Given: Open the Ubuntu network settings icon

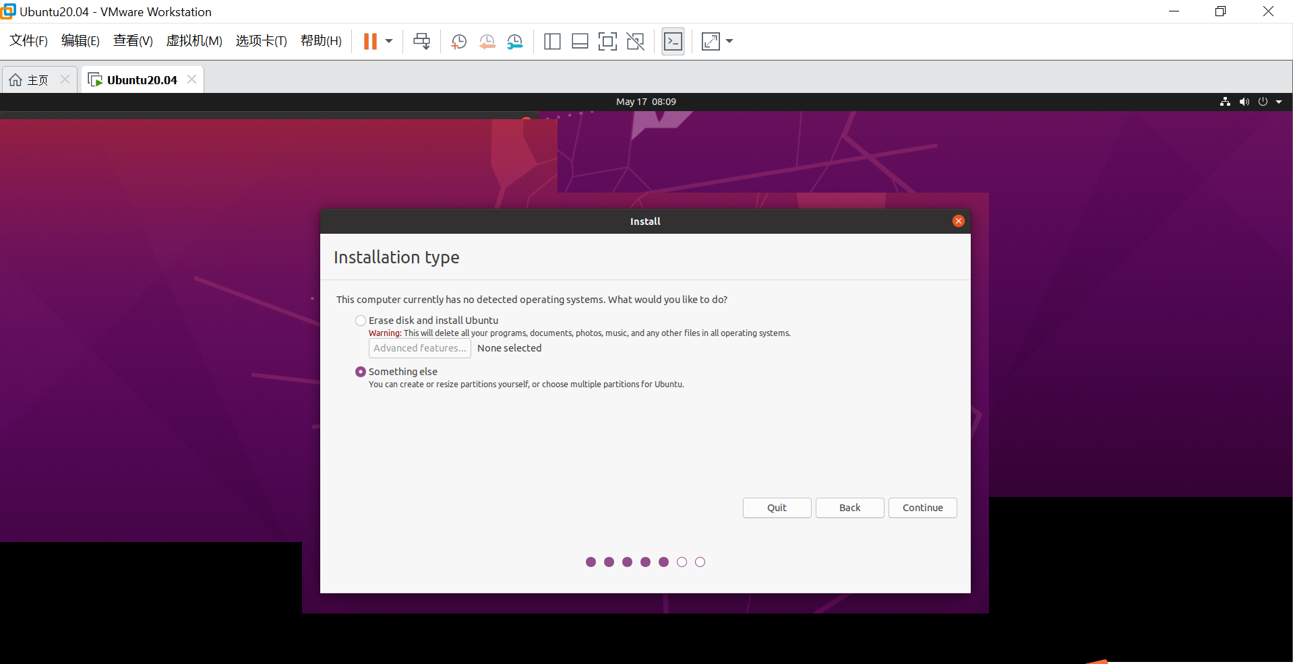Looking at the screenshot, I should tap(1224, 102).
